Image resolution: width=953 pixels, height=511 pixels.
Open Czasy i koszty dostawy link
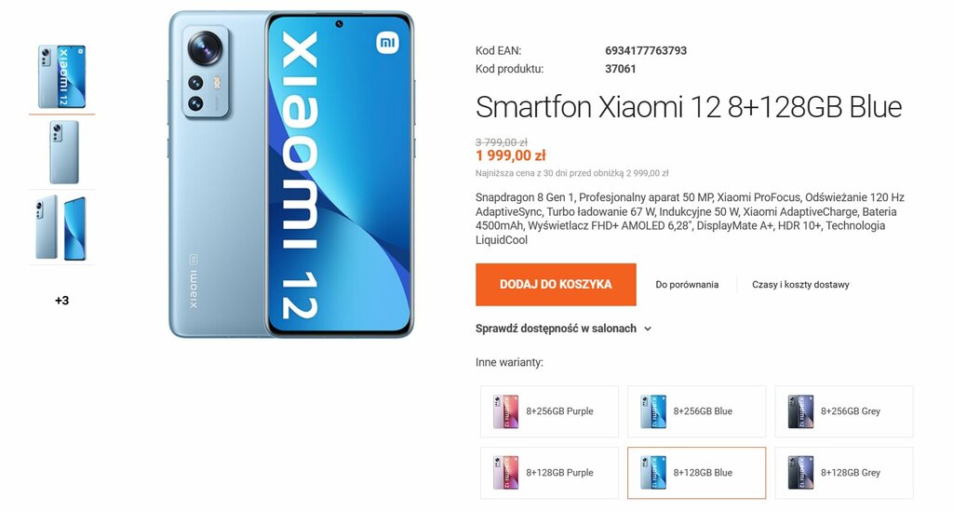tap(800, 285)
